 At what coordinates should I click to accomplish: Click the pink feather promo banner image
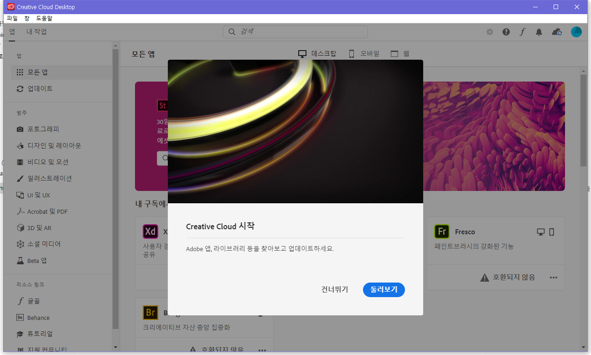[x=494, y=136]
